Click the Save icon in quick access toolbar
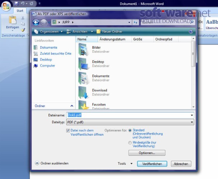 click(17, 4)
